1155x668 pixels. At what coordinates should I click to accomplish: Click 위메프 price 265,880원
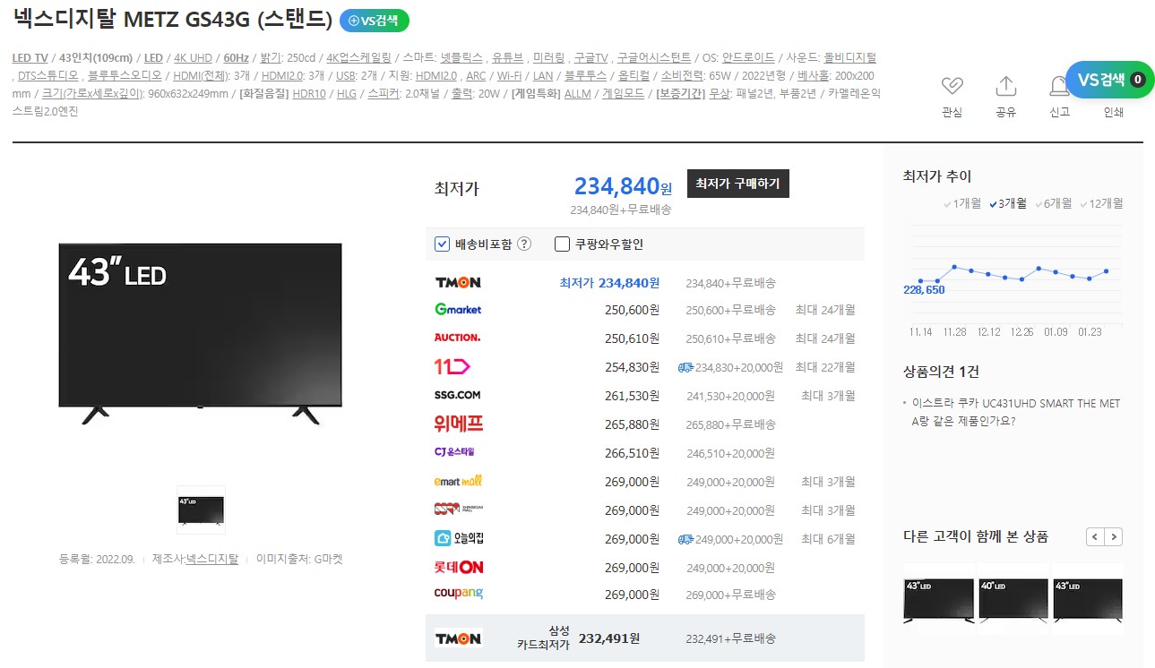coord(632,424)
